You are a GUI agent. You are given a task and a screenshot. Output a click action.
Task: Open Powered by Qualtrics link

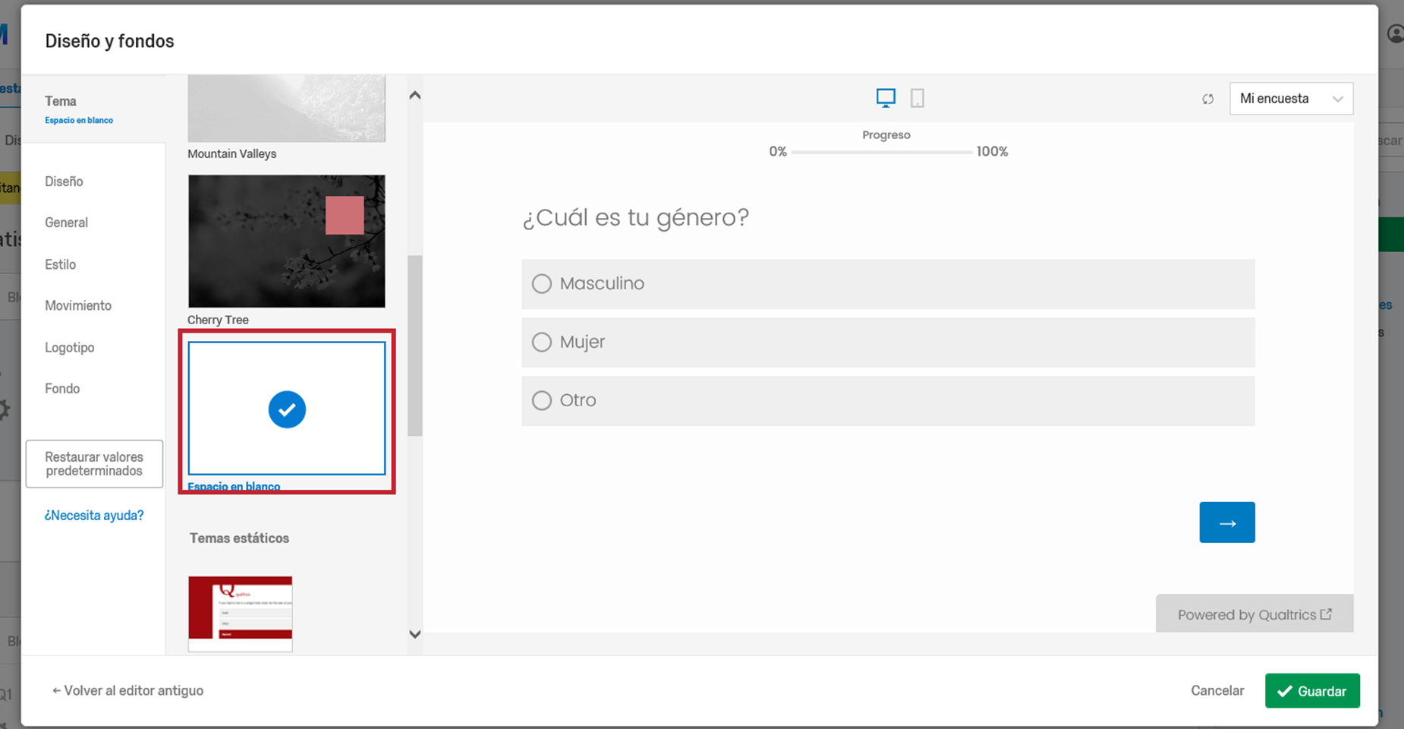(x=1254, y=614)
